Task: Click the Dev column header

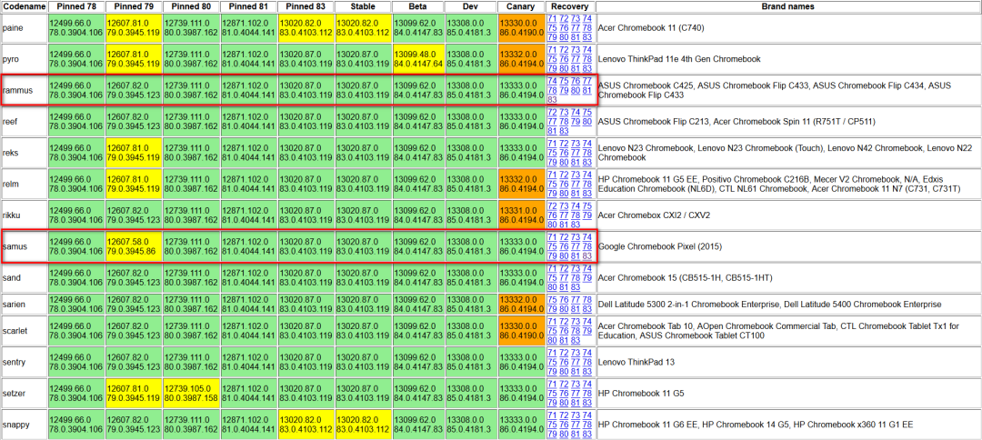Action: click(x=470, y=6)
